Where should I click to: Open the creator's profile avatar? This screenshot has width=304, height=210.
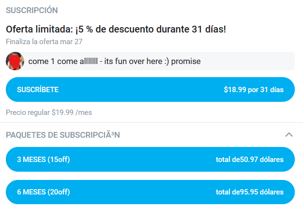point(15,61)
